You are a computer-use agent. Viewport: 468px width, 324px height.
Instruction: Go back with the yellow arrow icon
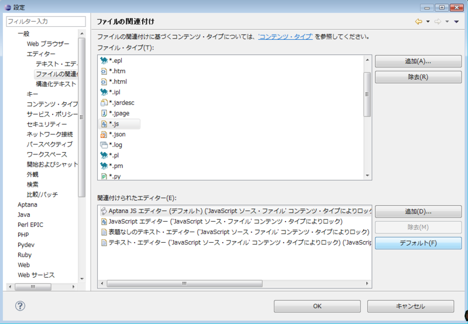point(418,22)
